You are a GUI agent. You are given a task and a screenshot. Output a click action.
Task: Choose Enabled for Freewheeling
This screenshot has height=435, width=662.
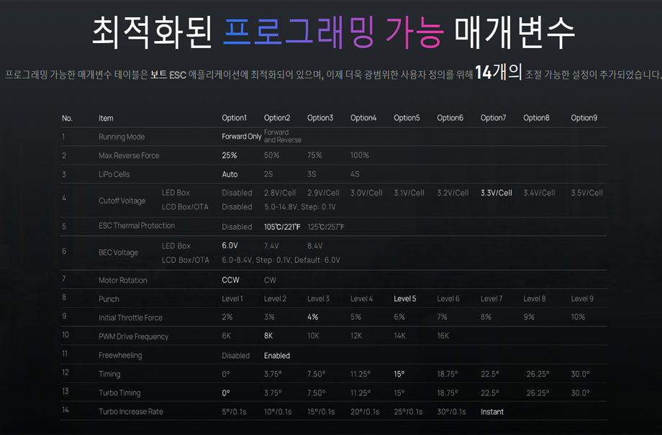(x=277, y=355)
